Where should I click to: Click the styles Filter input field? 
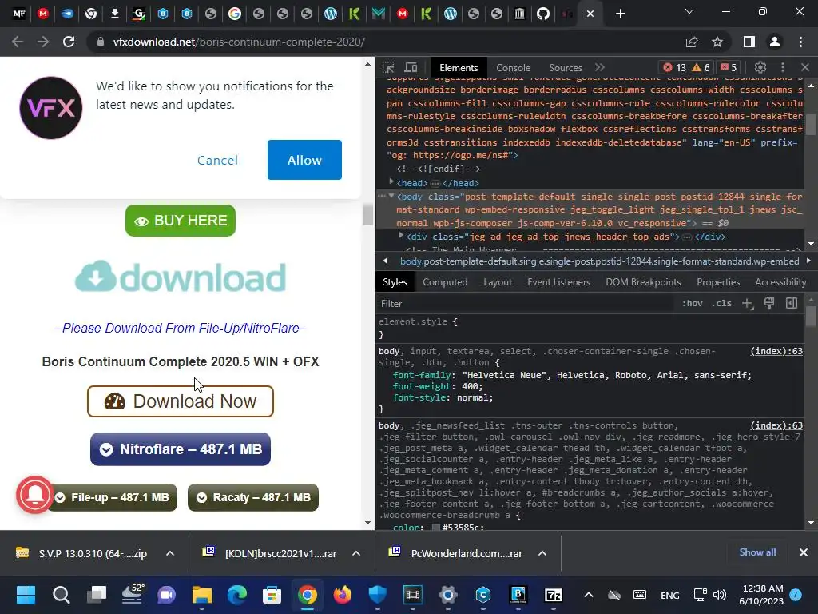(x=524, y=303)
